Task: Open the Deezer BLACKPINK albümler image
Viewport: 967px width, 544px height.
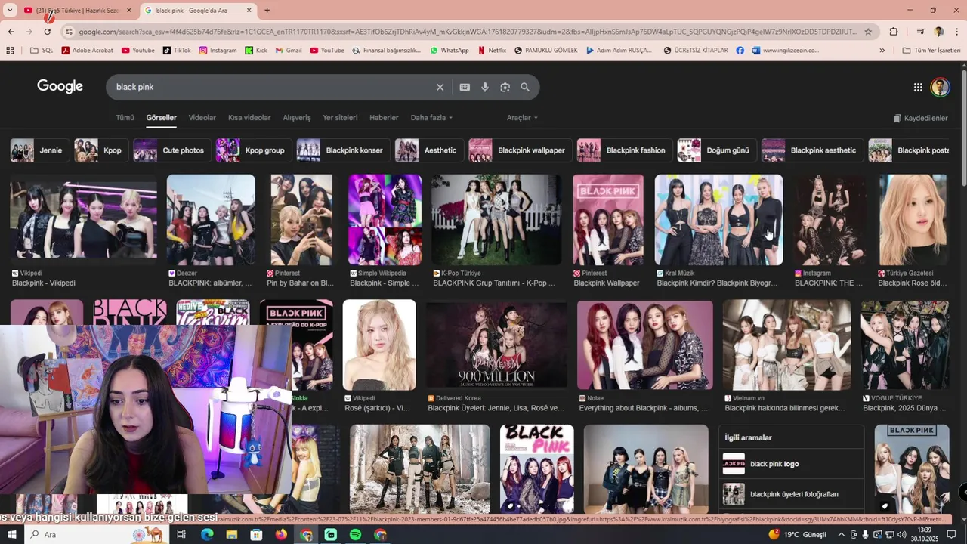Action: (x=211, y=220)
